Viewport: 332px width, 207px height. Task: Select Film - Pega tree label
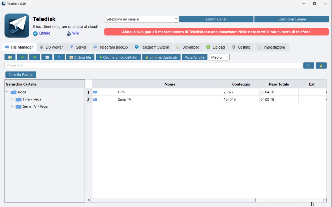[x=32, y=99]
